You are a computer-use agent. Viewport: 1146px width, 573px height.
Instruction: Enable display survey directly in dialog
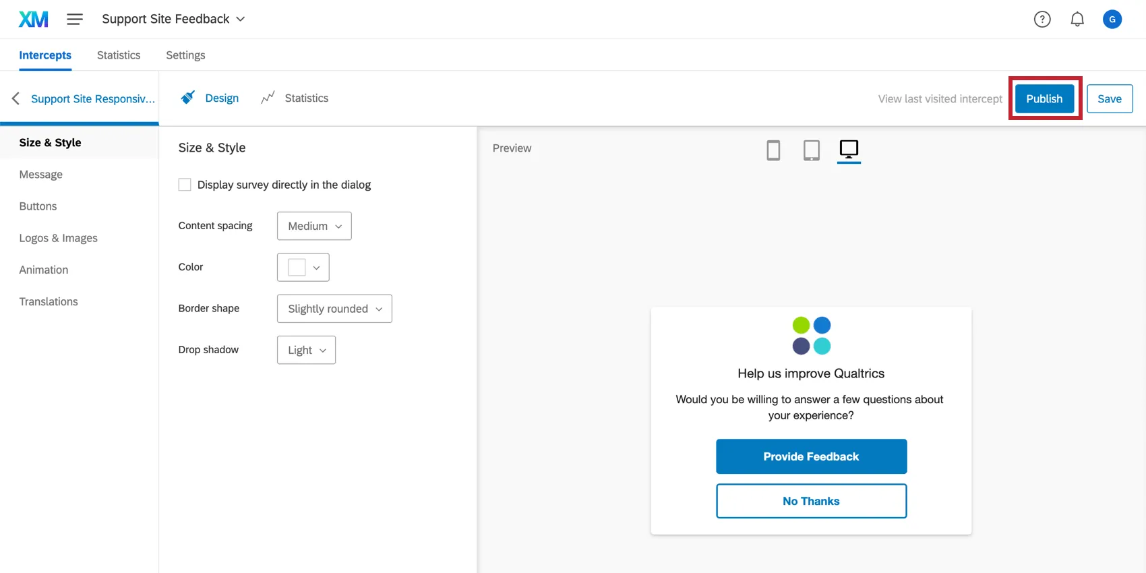pos(185,185)
